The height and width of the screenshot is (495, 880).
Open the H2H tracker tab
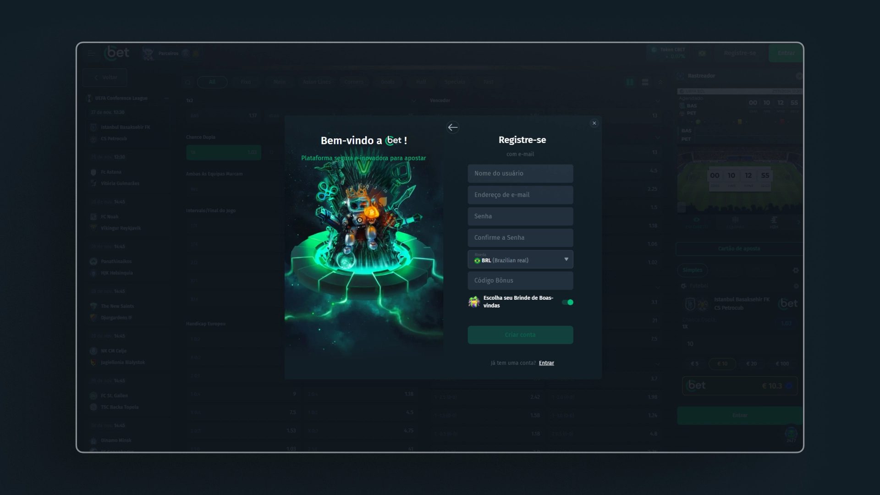(774, 222)
